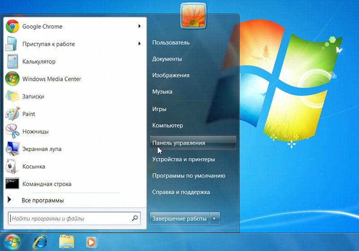Viewport: 359px width, 251px height.
Task: Click the Paint label text
Action: [29, 114]
